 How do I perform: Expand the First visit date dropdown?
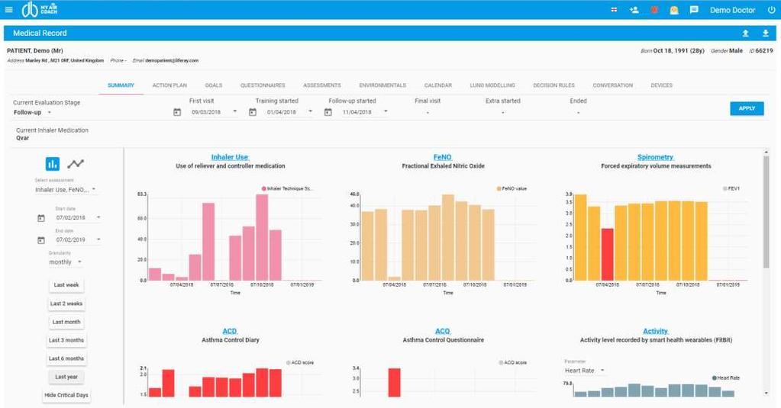pyautogui.click(x=215, y=112)
